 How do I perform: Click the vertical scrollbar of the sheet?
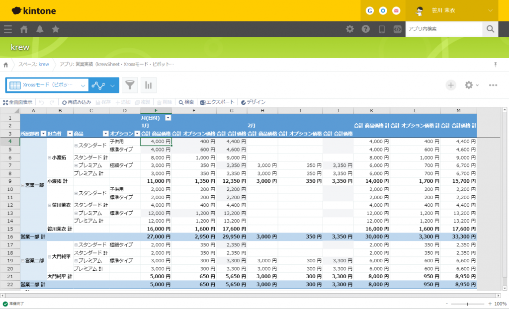click(505, 199)
